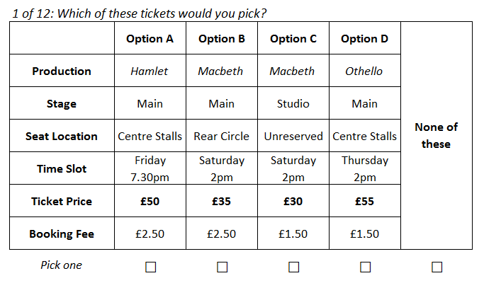
Task: Tick the 'None of these' checkbox
Action: [437, 267]
